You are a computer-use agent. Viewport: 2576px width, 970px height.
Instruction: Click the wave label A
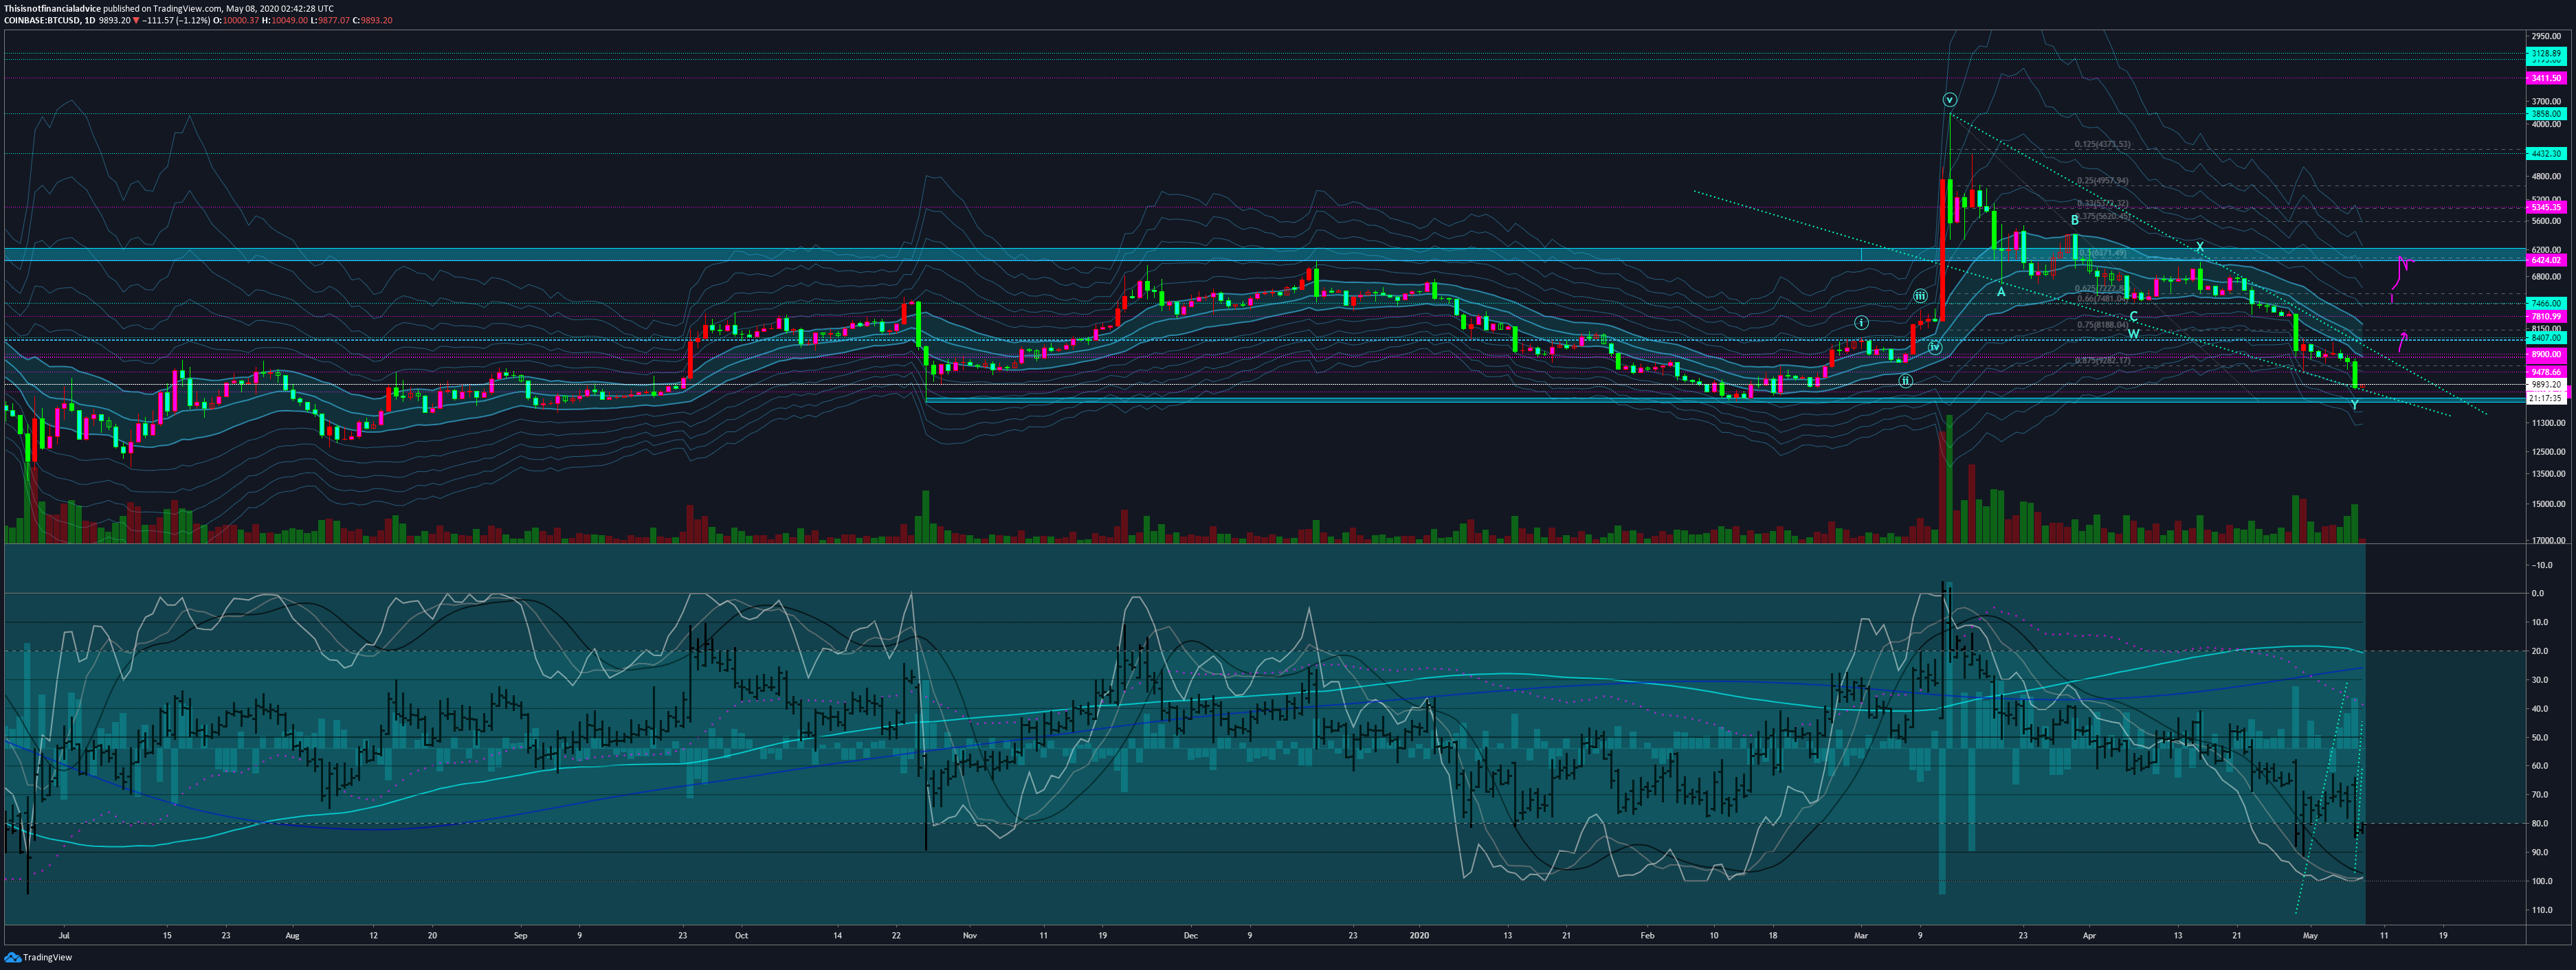(x=2001, y=292)
